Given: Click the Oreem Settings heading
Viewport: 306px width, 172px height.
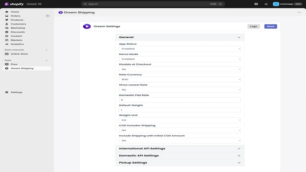Looking at the screenshot, I should pos(107,26).
